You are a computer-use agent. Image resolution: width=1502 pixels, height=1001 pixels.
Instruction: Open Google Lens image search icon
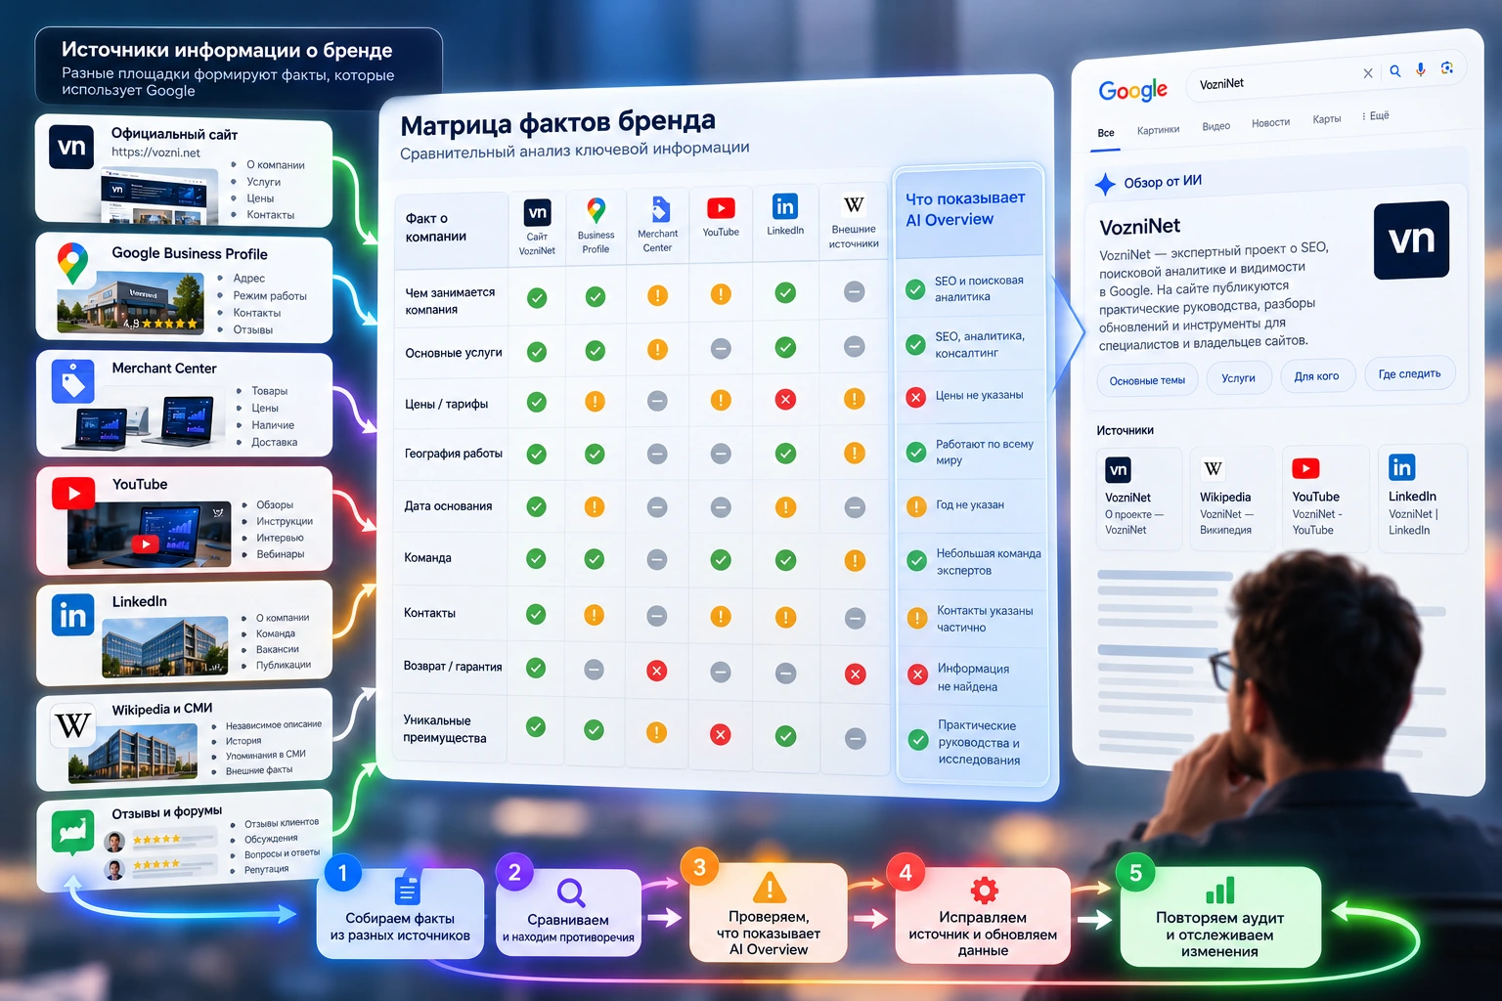tap(1447, 67)
